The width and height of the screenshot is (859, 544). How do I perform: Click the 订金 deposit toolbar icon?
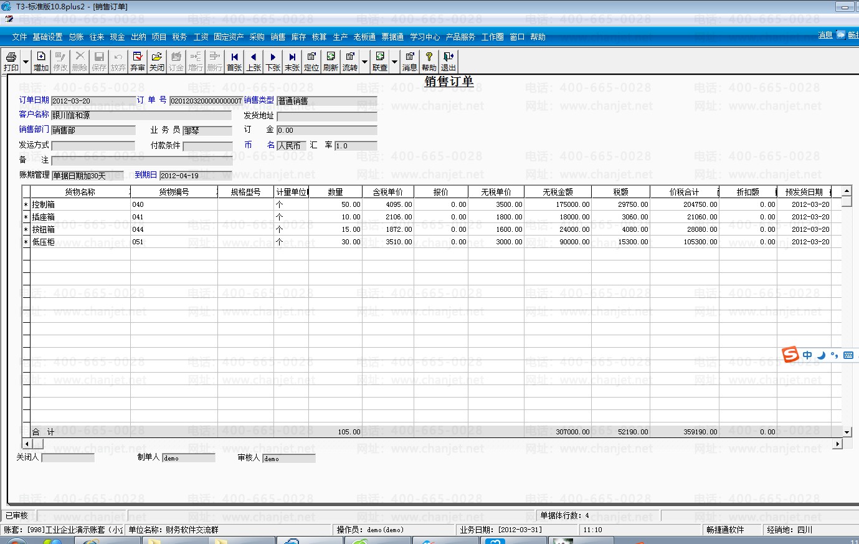coord(176,61)
